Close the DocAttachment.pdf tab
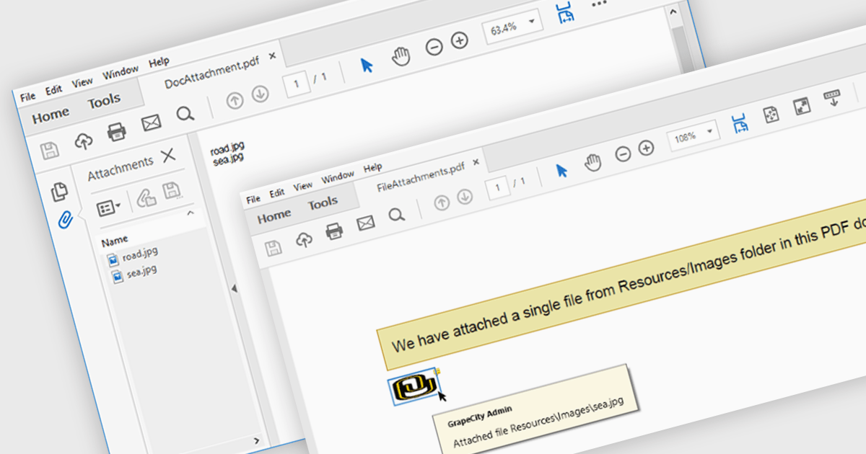This screenshot has height=454, width=866. click(x=272, y=55)
